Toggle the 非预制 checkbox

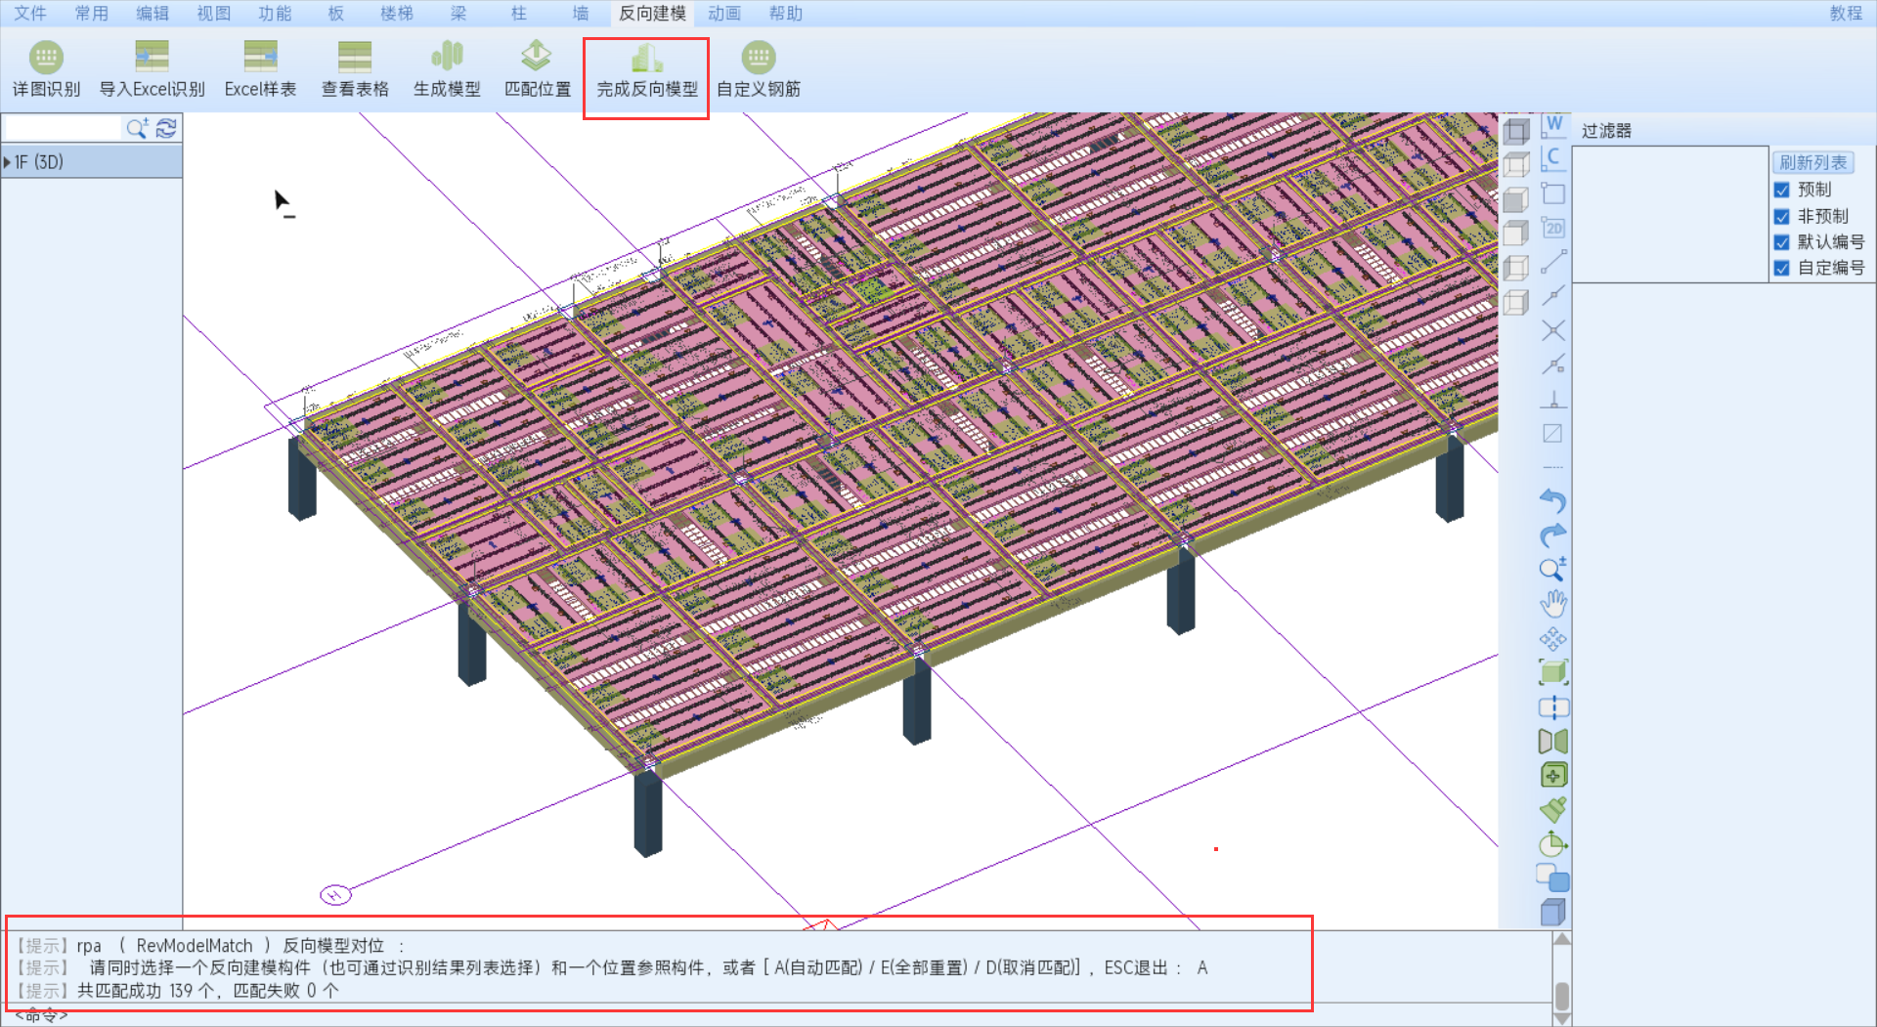click(x=1782, y=216)
